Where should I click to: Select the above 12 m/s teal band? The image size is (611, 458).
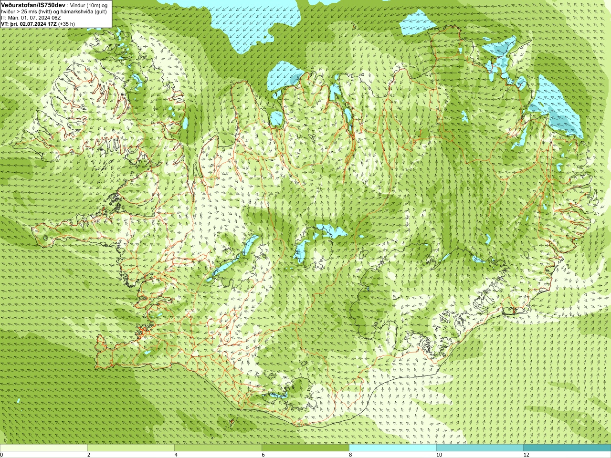(567, 448)
